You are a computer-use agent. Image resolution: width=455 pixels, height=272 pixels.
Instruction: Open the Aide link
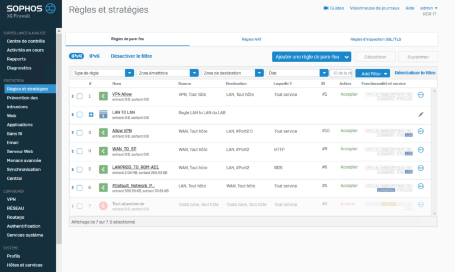click(x=410, y=8)
